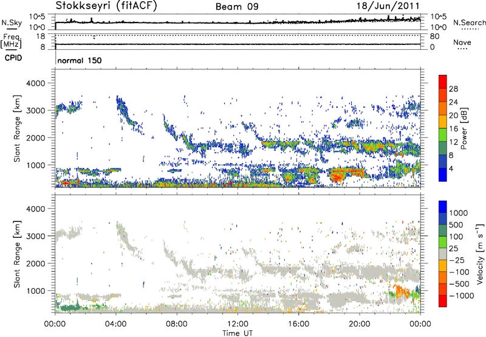Select the '500' tick on Velocity colorbar
This screenshot has width=486, height=337.
[457, 225]
